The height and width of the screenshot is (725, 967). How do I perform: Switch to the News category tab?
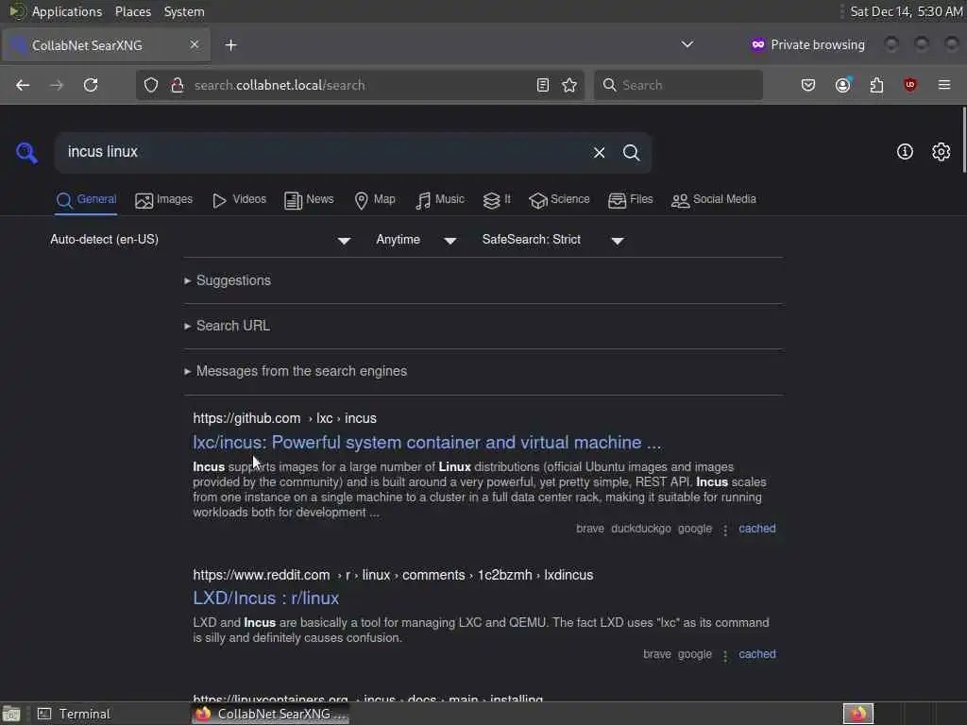309,200
